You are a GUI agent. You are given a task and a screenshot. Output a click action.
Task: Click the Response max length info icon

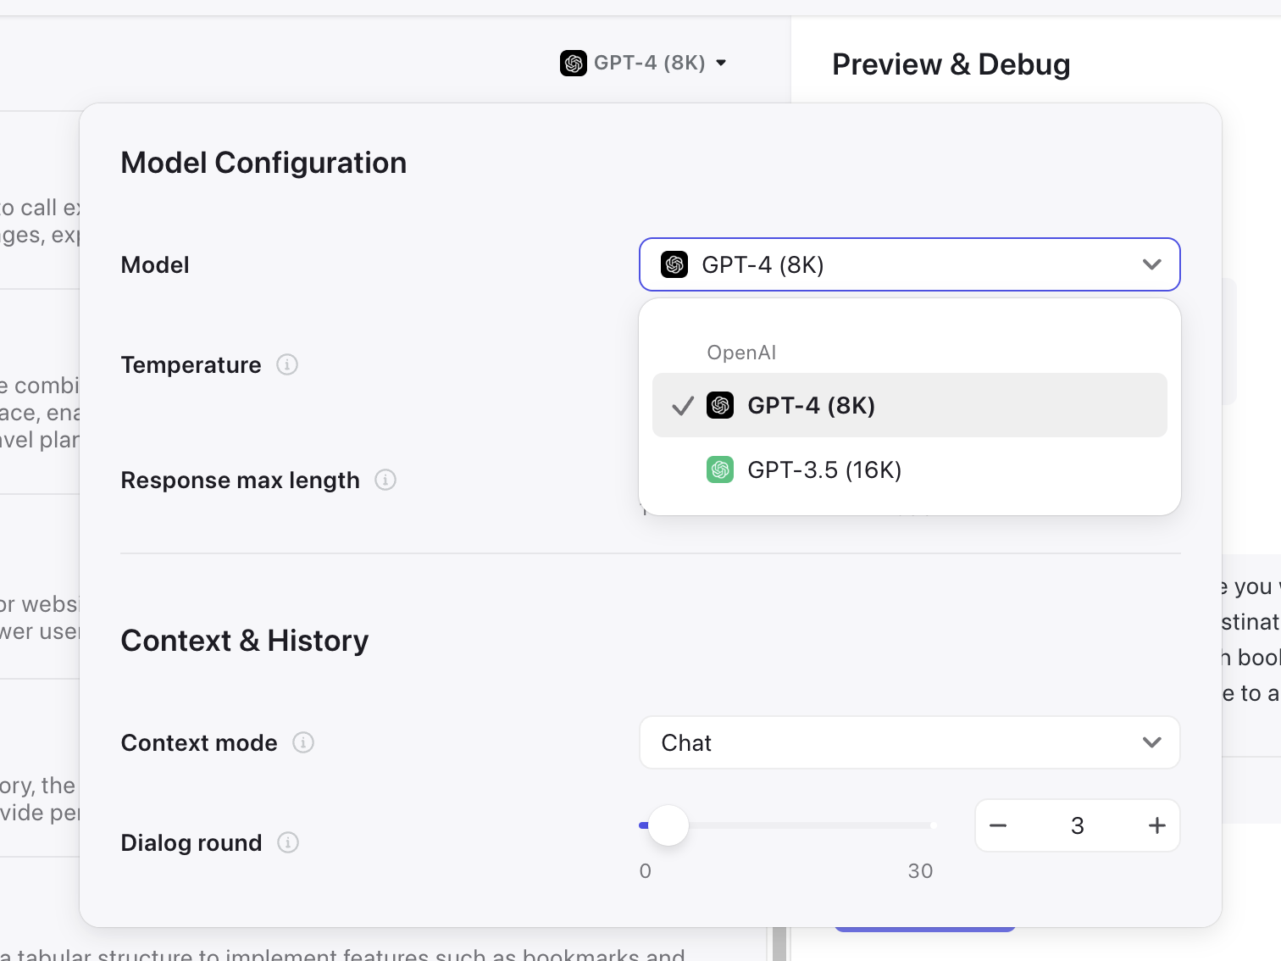(x=385, y=480)
